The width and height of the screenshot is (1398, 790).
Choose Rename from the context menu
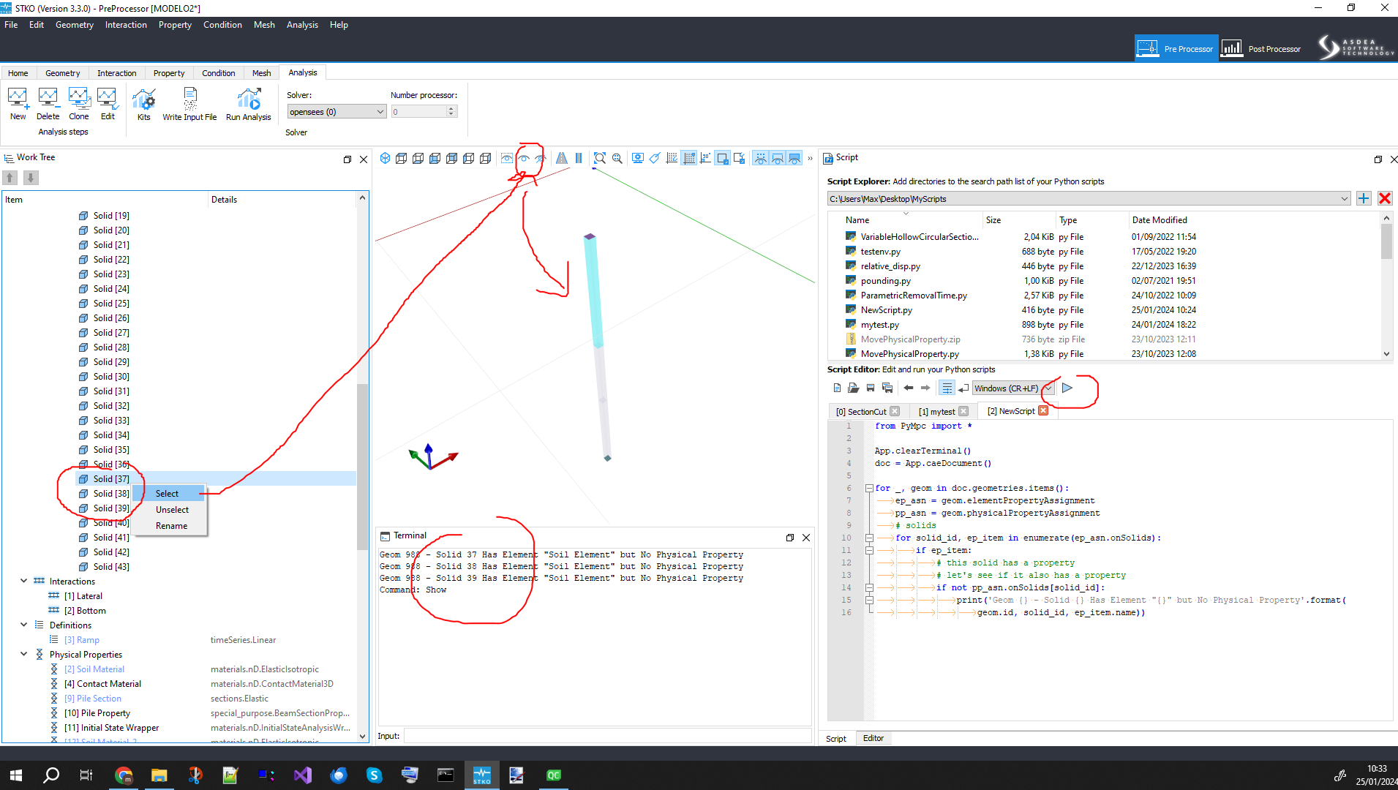[172, 526]
